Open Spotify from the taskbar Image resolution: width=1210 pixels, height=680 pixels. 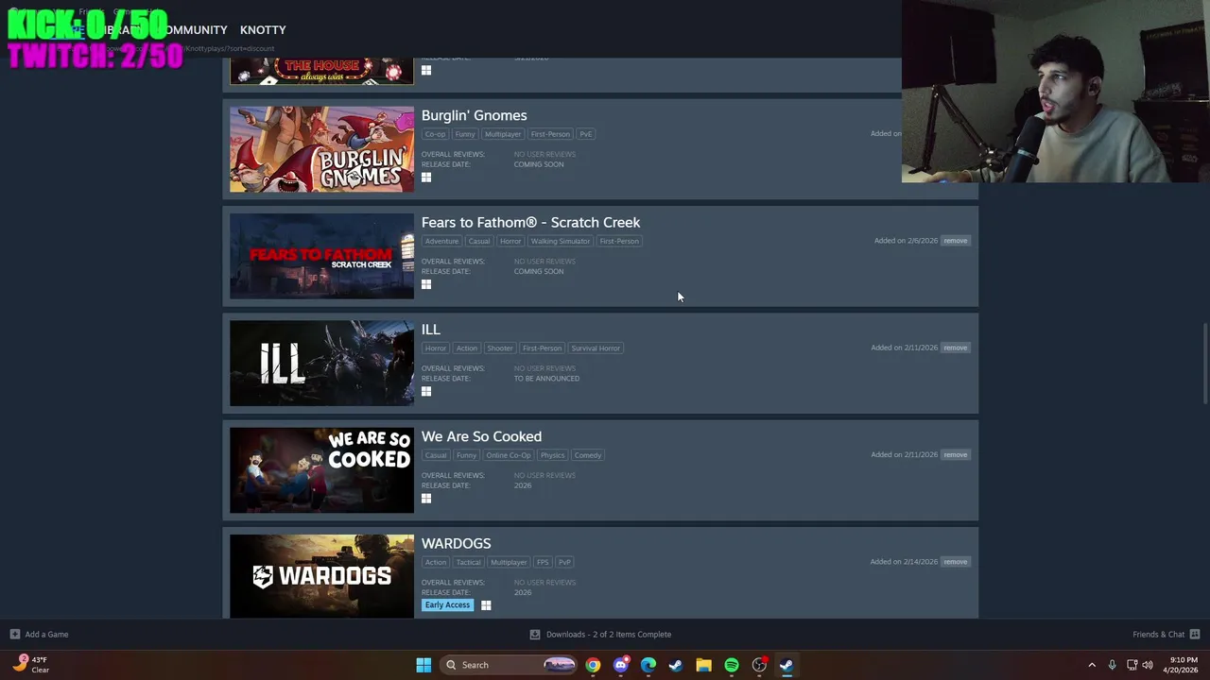(732, 665)
